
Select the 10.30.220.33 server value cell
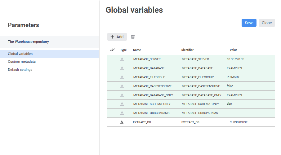[x=235, y=59]
